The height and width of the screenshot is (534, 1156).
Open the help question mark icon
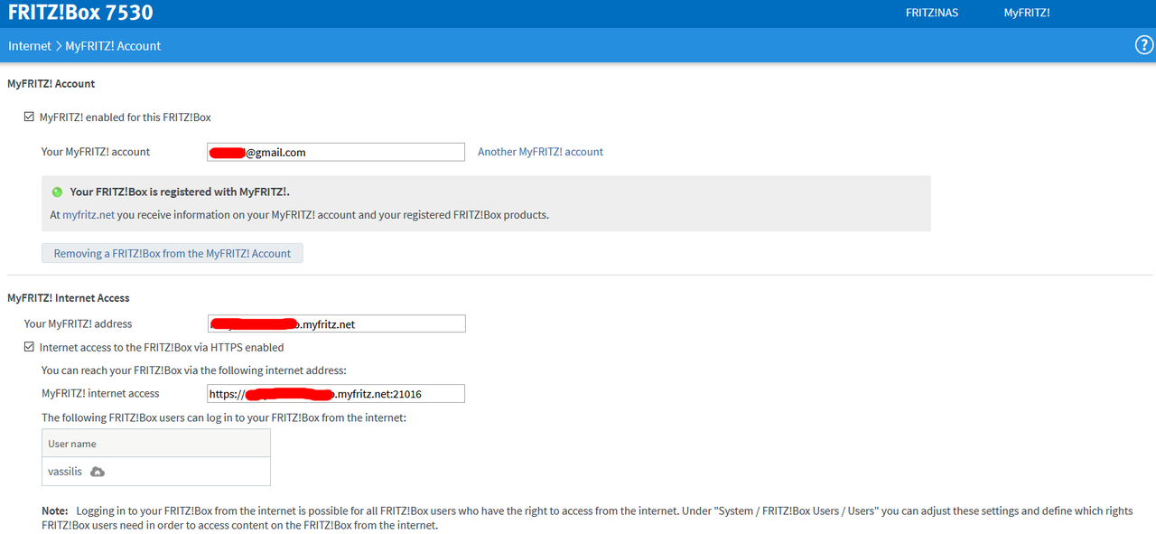[1144, 45]
